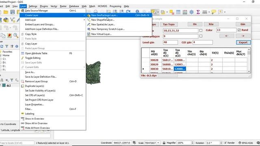Click the Gán button

click(x=243, y=24)
